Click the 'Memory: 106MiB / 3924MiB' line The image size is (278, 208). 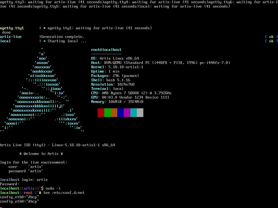(117, 102)
